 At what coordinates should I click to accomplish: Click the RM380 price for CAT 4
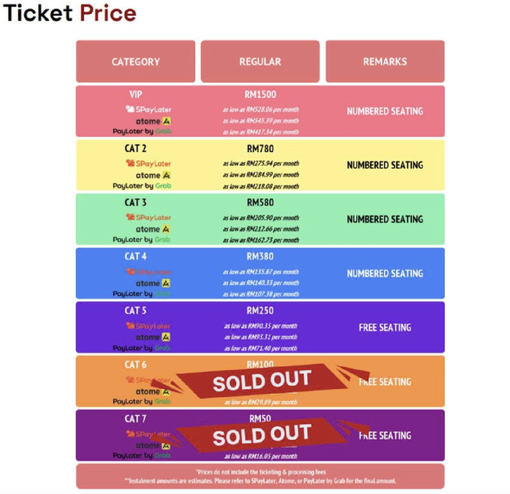(260, 256)
